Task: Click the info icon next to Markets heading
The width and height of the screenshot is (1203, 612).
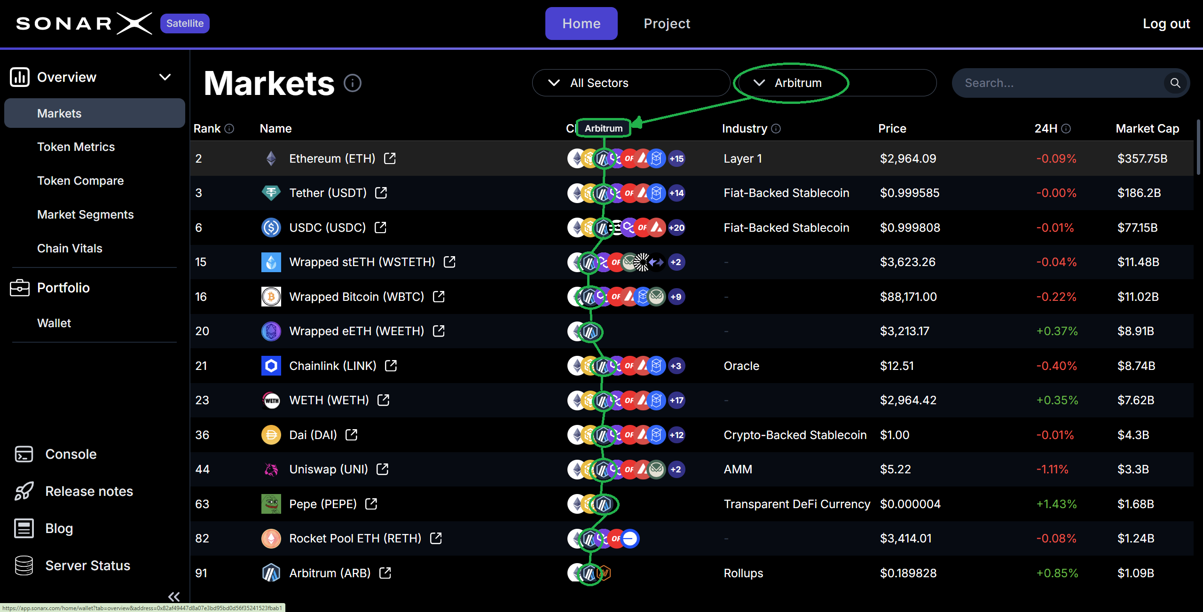Action: tap(353, 83)
